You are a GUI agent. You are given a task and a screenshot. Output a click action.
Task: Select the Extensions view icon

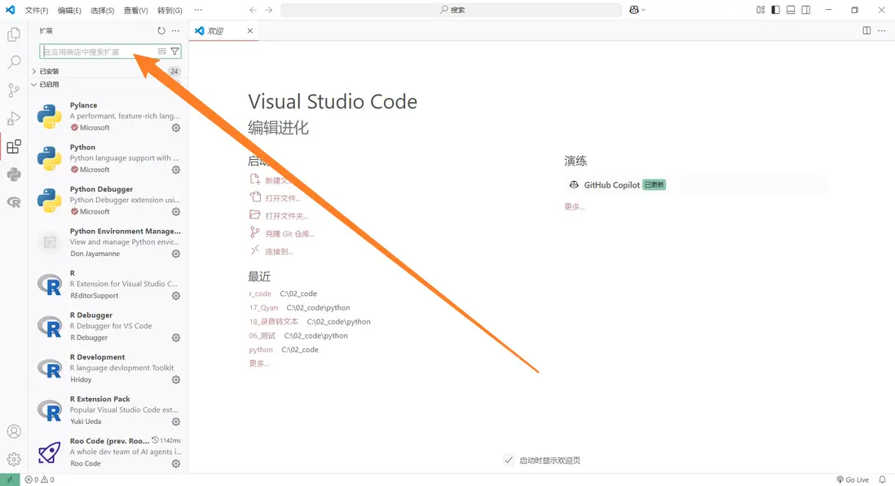point(14,147)
